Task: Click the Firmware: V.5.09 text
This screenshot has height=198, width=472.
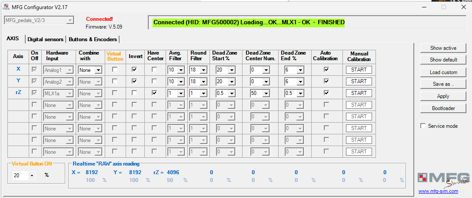Action: (104, 27)
